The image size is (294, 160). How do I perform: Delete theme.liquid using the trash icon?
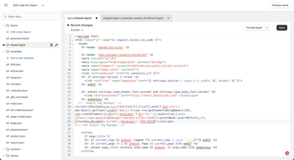[x=51, y=45]
